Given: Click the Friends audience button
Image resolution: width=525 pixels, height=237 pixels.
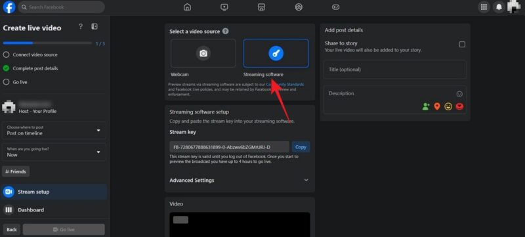Looking at the screenshot, I should tap(16, 171).
